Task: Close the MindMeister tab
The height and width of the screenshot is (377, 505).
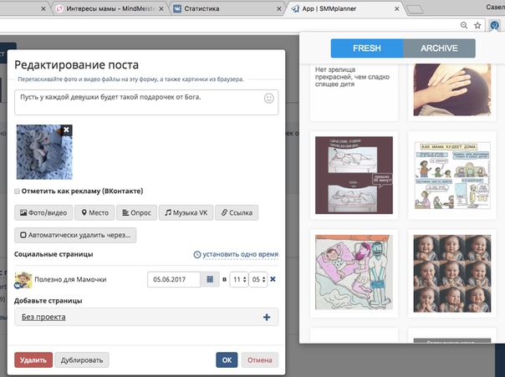Action: (161, 9)
